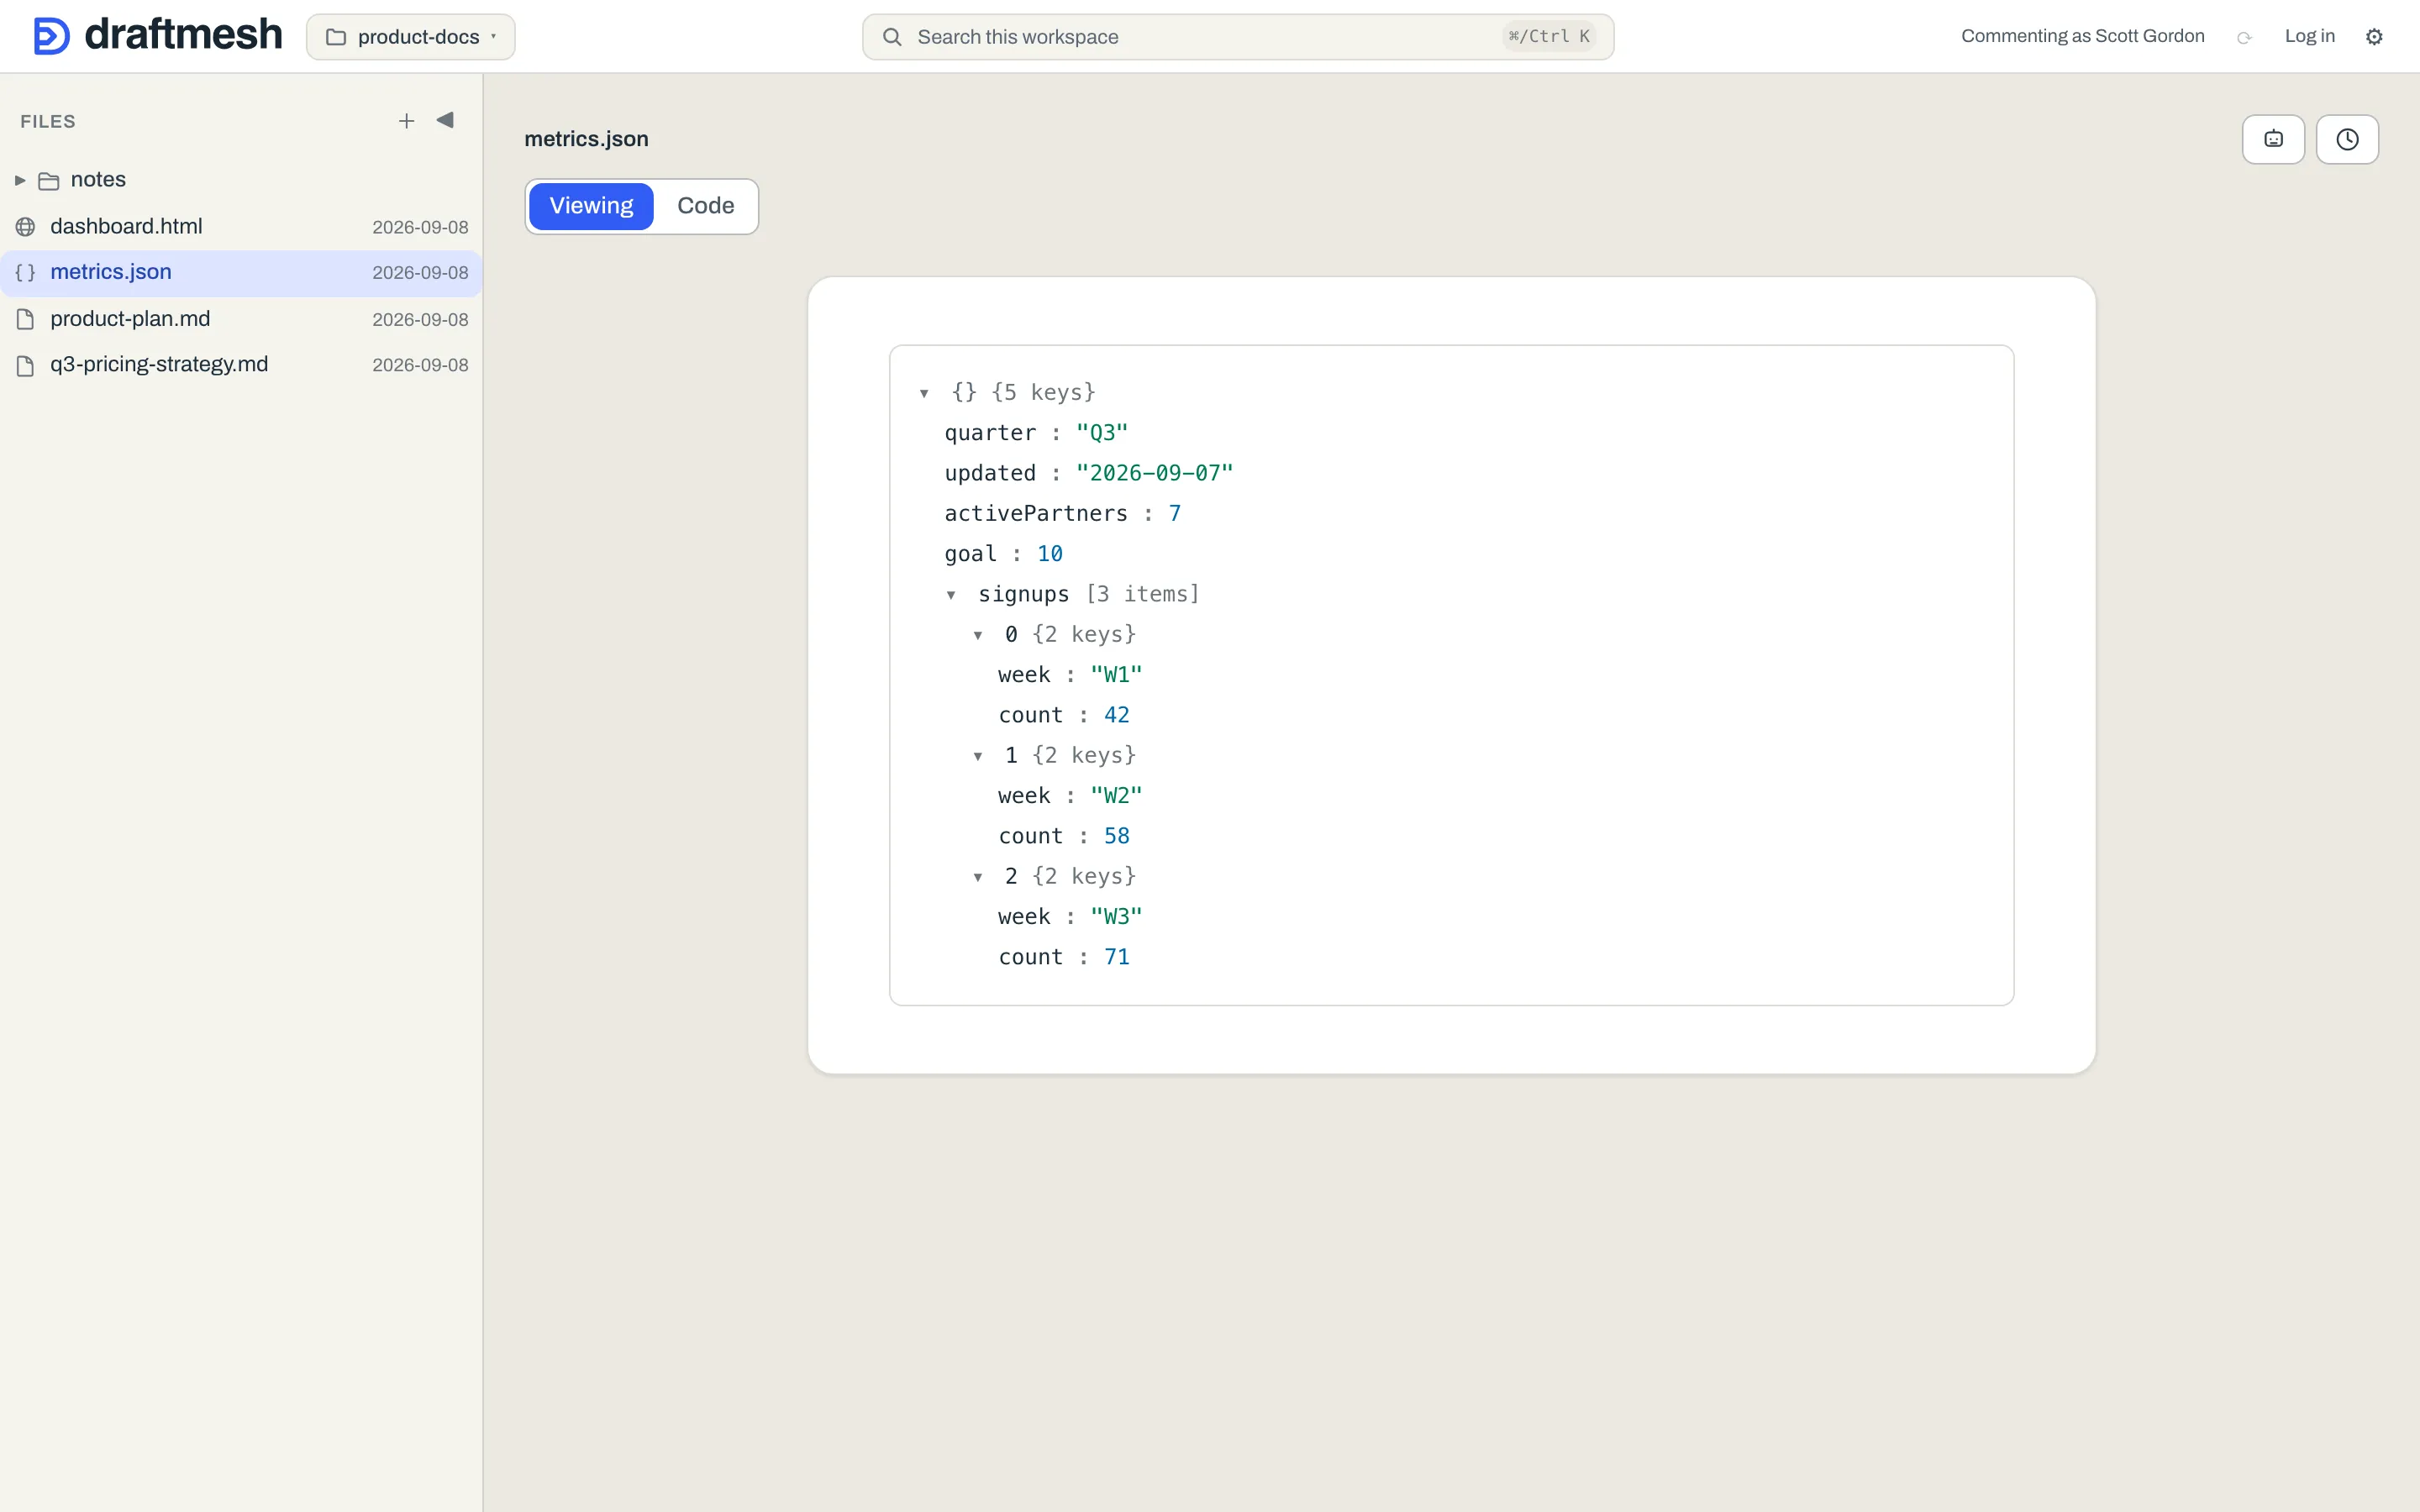The height and width of the screenshot is (1512, 2420).
Task: Collapse the root {5 keys} object
Action: (x=924, y=393)
